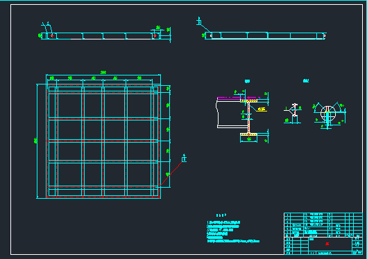Click the I-beam cross-section detail drawing
This screenshot has height=259, width=367.
[x=242, y=116]
